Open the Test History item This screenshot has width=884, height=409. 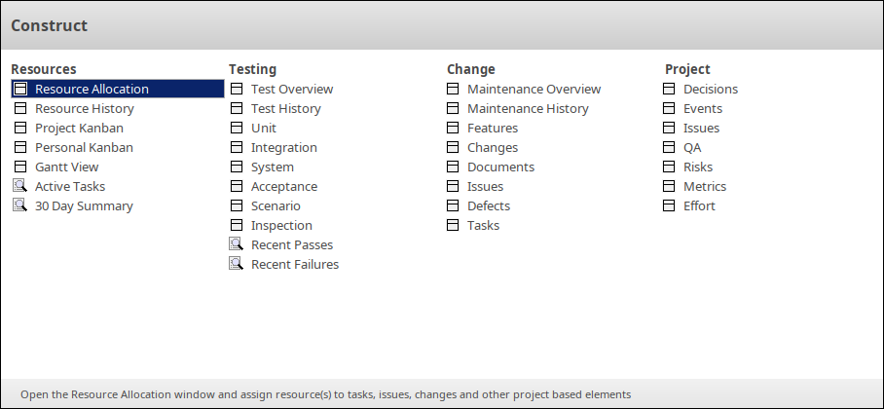coord(285,108)
